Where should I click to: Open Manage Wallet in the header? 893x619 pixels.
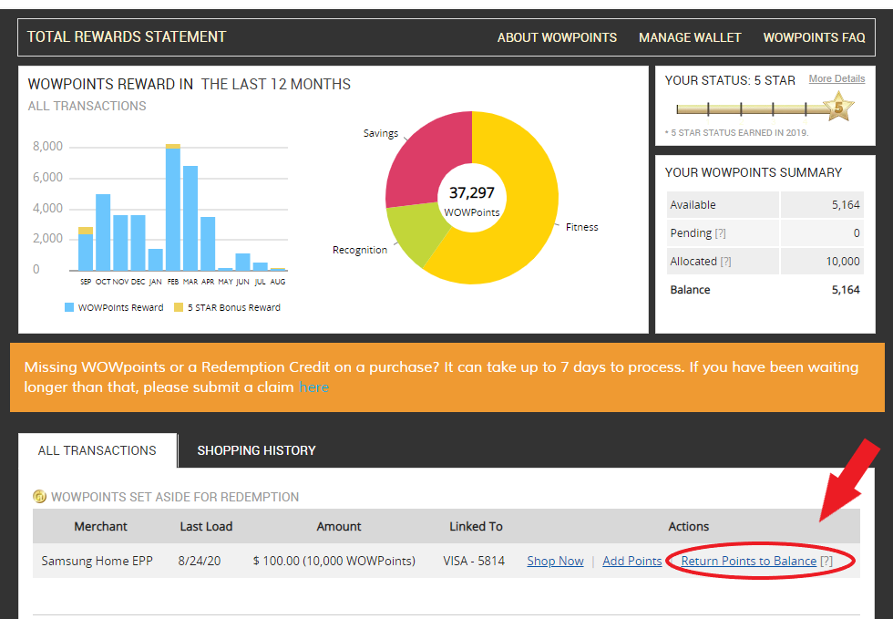tap(690, 37)
